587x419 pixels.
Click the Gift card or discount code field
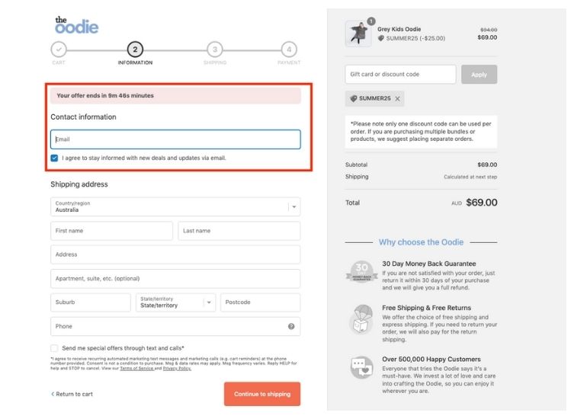[x=400, y=75]
